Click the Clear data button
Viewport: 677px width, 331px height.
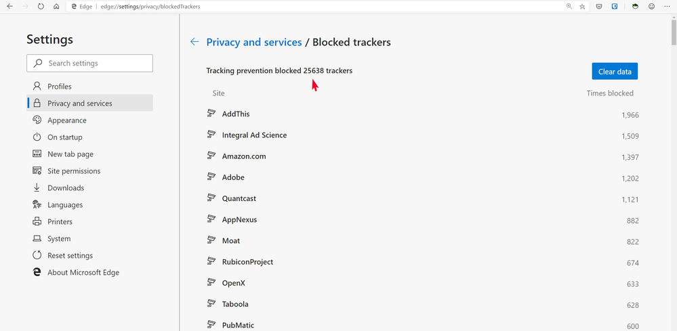pyautogui.click(x=615, y=72)
